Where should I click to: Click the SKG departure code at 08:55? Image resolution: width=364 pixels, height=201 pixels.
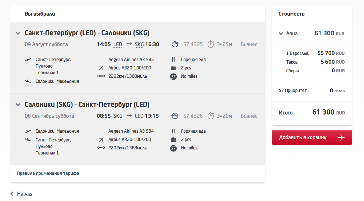click(118, 116)
